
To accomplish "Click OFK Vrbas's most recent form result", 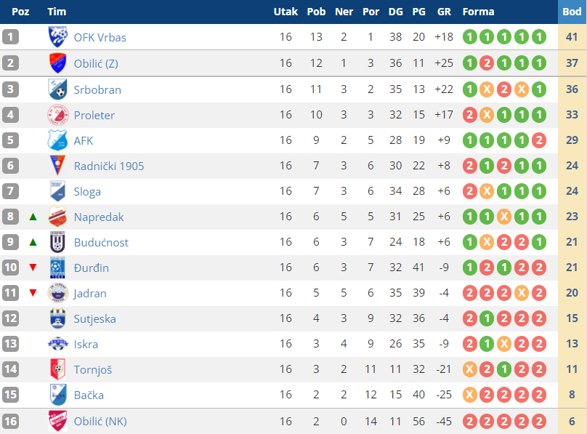I will point(538,37).
